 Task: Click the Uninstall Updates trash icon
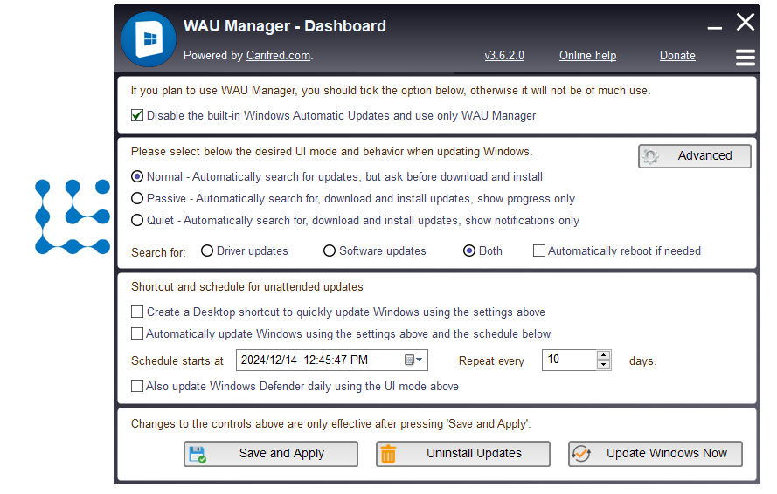click(x=389, y=454)
